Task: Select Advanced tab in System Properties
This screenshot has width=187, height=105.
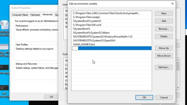Action: [47, 15]
